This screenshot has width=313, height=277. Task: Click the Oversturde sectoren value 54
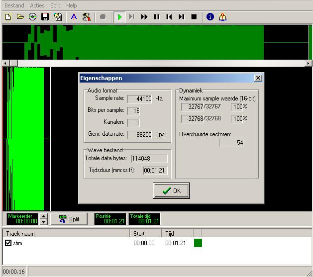[x=231, y=143]
